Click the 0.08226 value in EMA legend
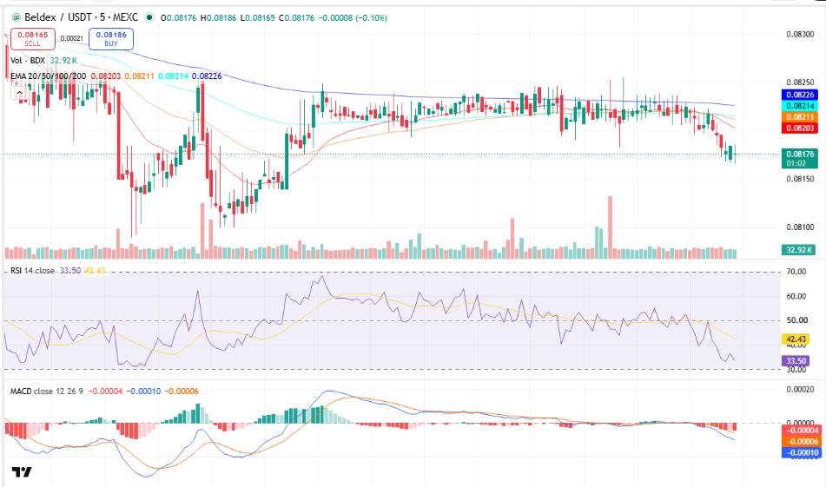 (207, 76)
